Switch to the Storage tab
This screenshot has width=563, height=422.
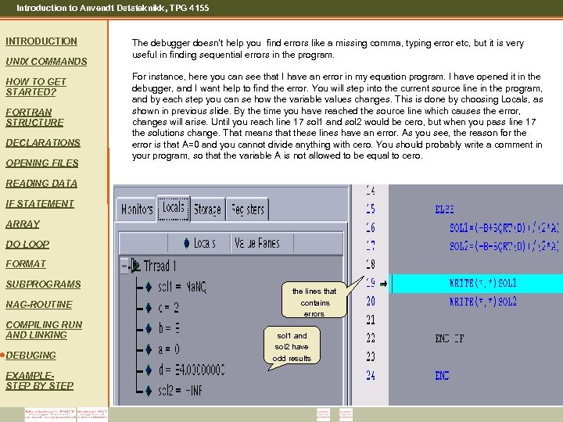(207, 209)
